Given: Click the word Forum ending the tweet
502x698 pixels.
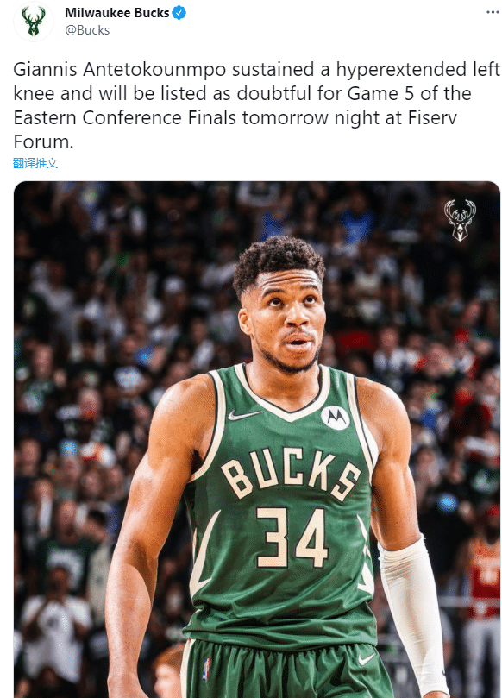Looking at the screenshot, I should pyautogui.click(x=43, y=142).
